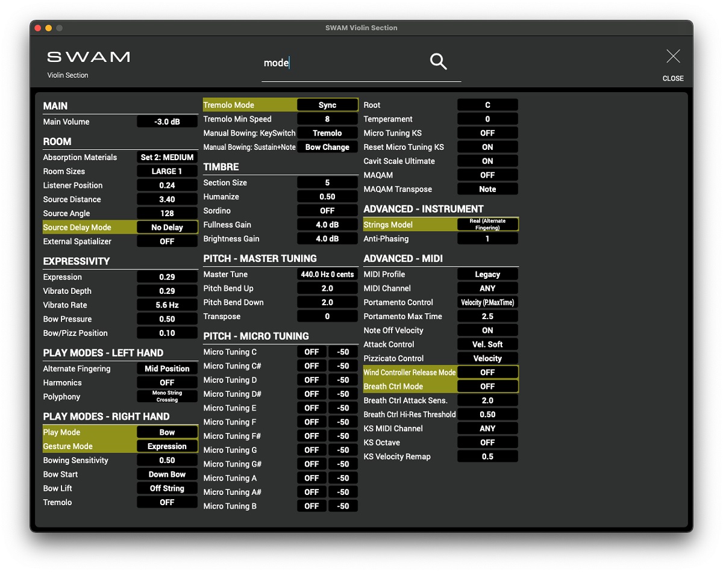Click the Main Volume -3.0 dB value
The image size is (723, 572).
[167, 122]
